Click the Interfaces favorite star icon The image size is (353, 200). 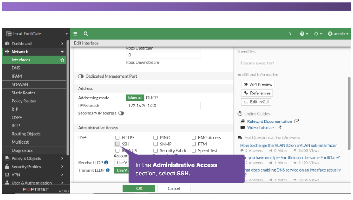point(62,60)
